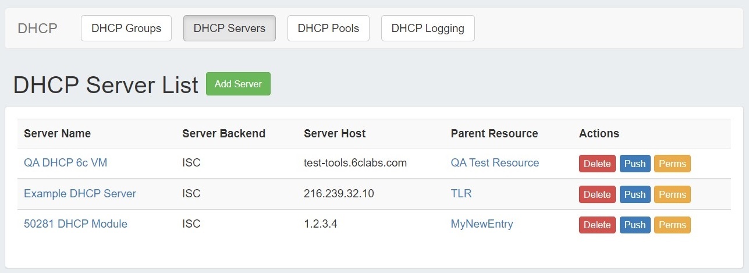Click the green Add Server button
Viewport: 749px width, 273px height.
click(238, 84)
